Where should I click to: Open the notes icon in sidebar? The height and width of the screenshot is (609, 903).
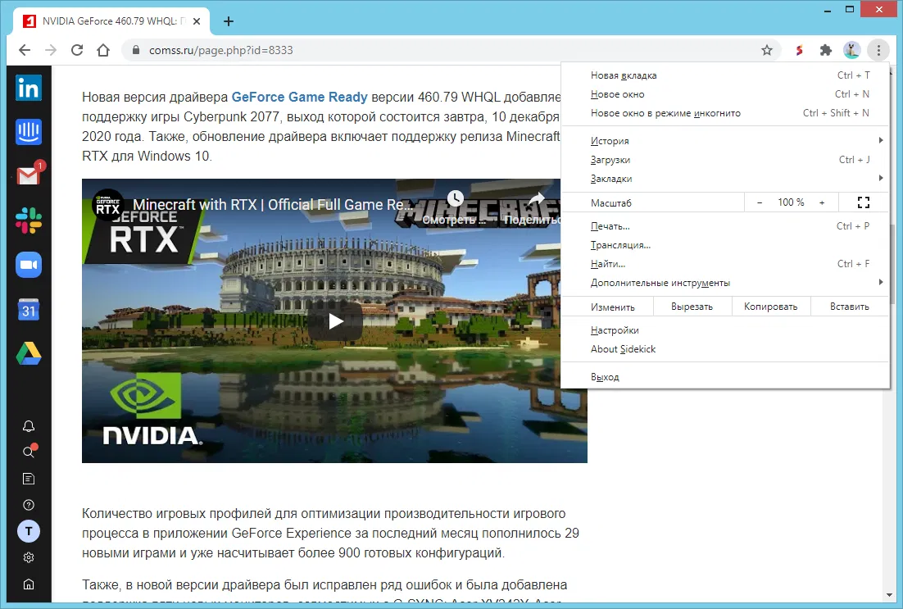(x=28, y=479)
